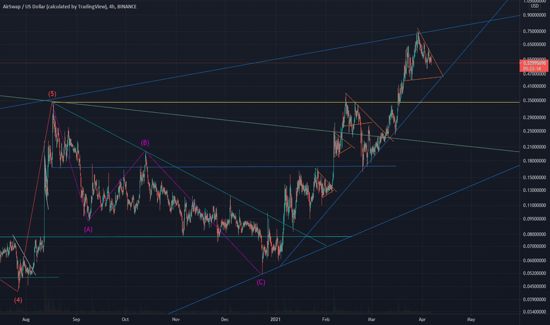Click the 0.21000000 price axis label
550x325 pixels.
pos(534,147)
